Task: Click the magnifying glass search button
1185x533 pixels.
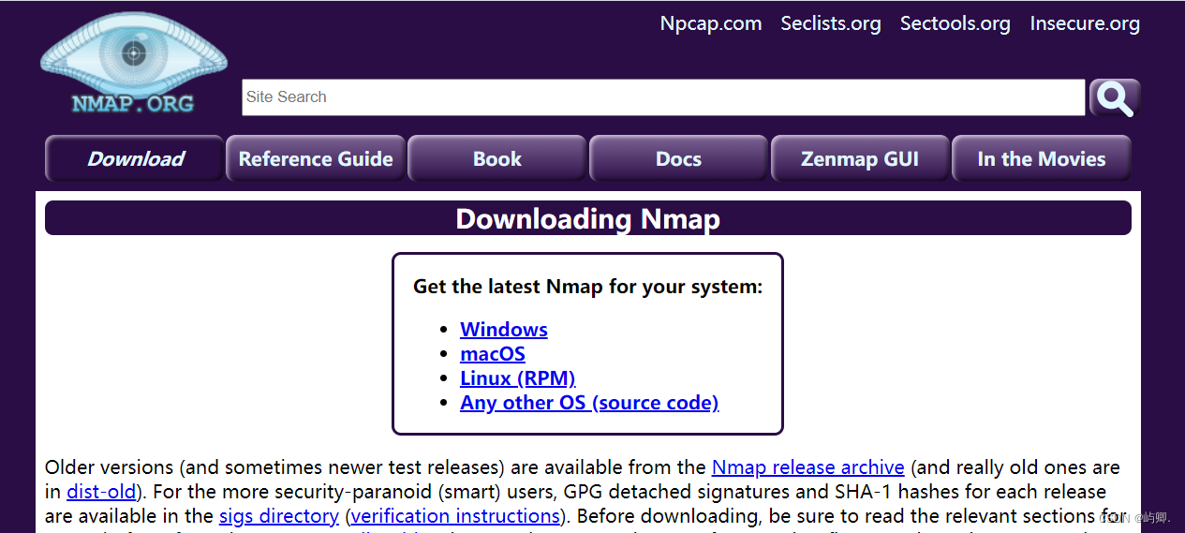Action: tap(1115, 97)
